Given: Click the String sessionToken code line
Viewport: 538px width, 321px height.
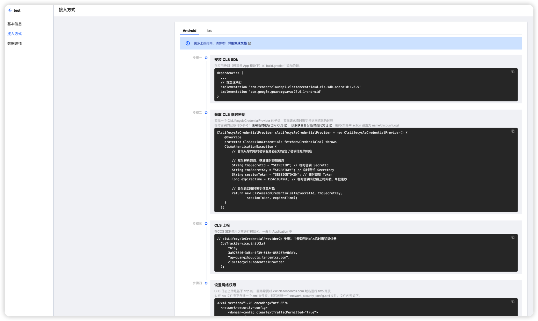Looking at the screenshot, I should [x=282, y=175].
